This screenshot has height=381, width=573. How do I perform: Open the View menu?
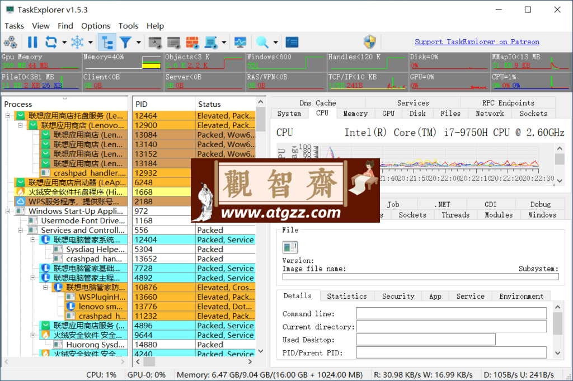click(x=40, y=26)
